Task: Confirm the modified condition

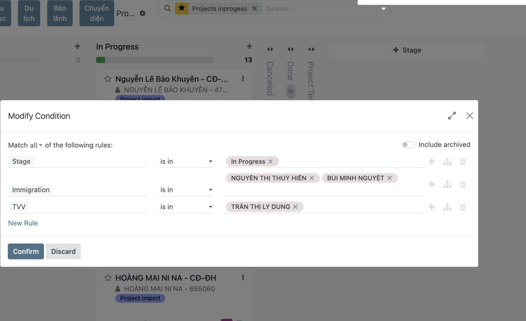Action: pos(26,251)
